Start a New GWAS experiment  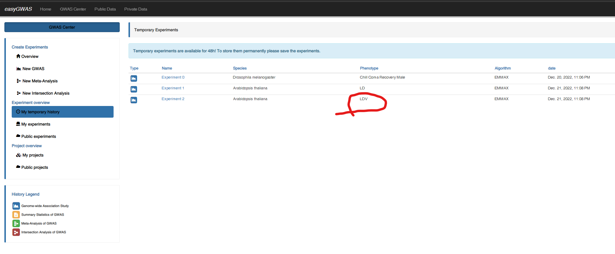click(33, 69)
